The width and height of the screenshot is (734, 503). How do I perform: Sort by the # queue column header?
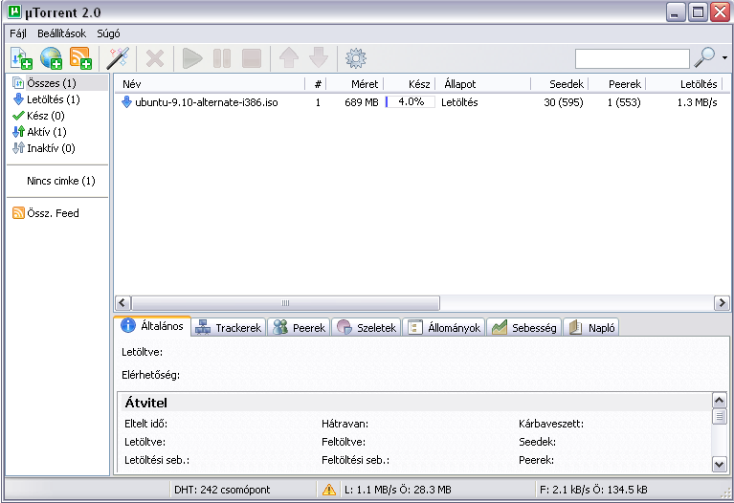(316, 84)
